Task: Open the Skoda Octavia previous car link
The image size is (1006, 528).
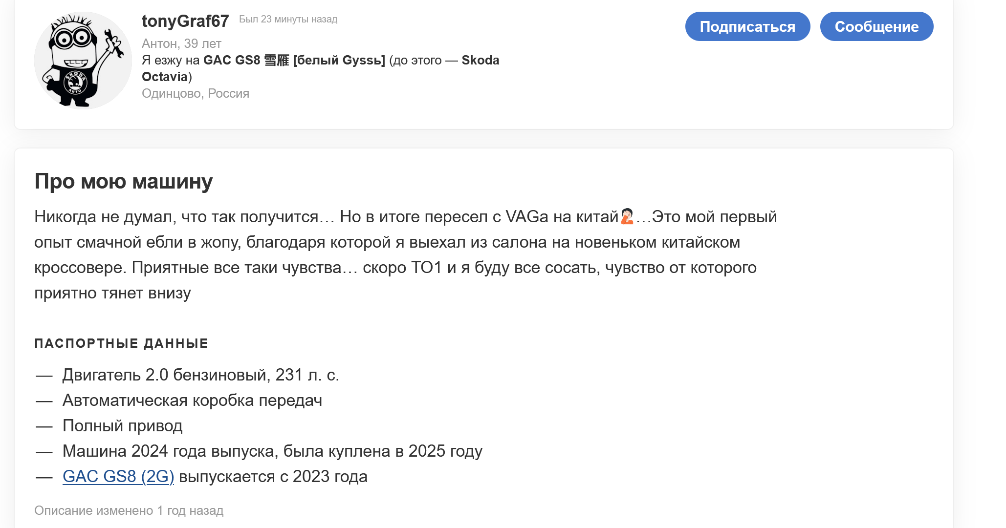Action: (x=321, y=68)
